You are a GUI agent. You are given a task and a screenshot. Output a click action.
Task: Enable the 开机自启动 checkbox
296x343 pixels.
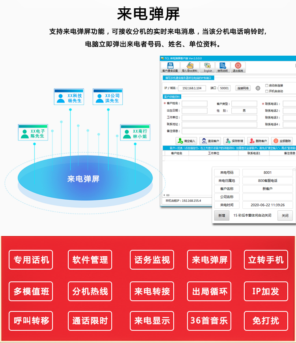point(267,91)
